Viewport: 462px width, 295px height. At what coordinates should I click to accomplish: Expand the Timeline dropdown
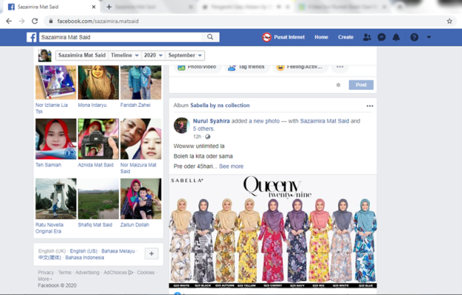click(125, 55)
